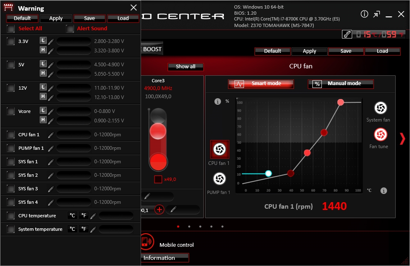This screenshot has height=266, width=410.
Task: Select the PUMP fan 1 icon
Action: [x=219, y=179]
